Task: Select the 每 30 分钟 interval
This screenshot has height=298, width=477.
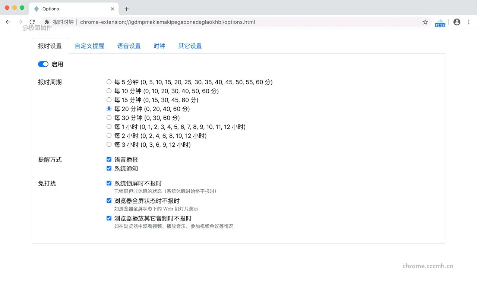Action: pyautogui.click(x=109, y=117)
